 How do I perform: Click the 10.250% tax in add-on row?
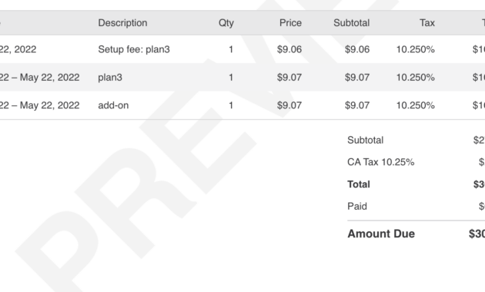point(416,105)
